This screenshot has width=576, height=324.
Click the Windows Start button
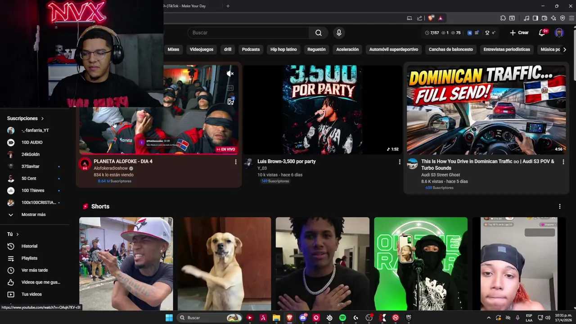[169, 318]
